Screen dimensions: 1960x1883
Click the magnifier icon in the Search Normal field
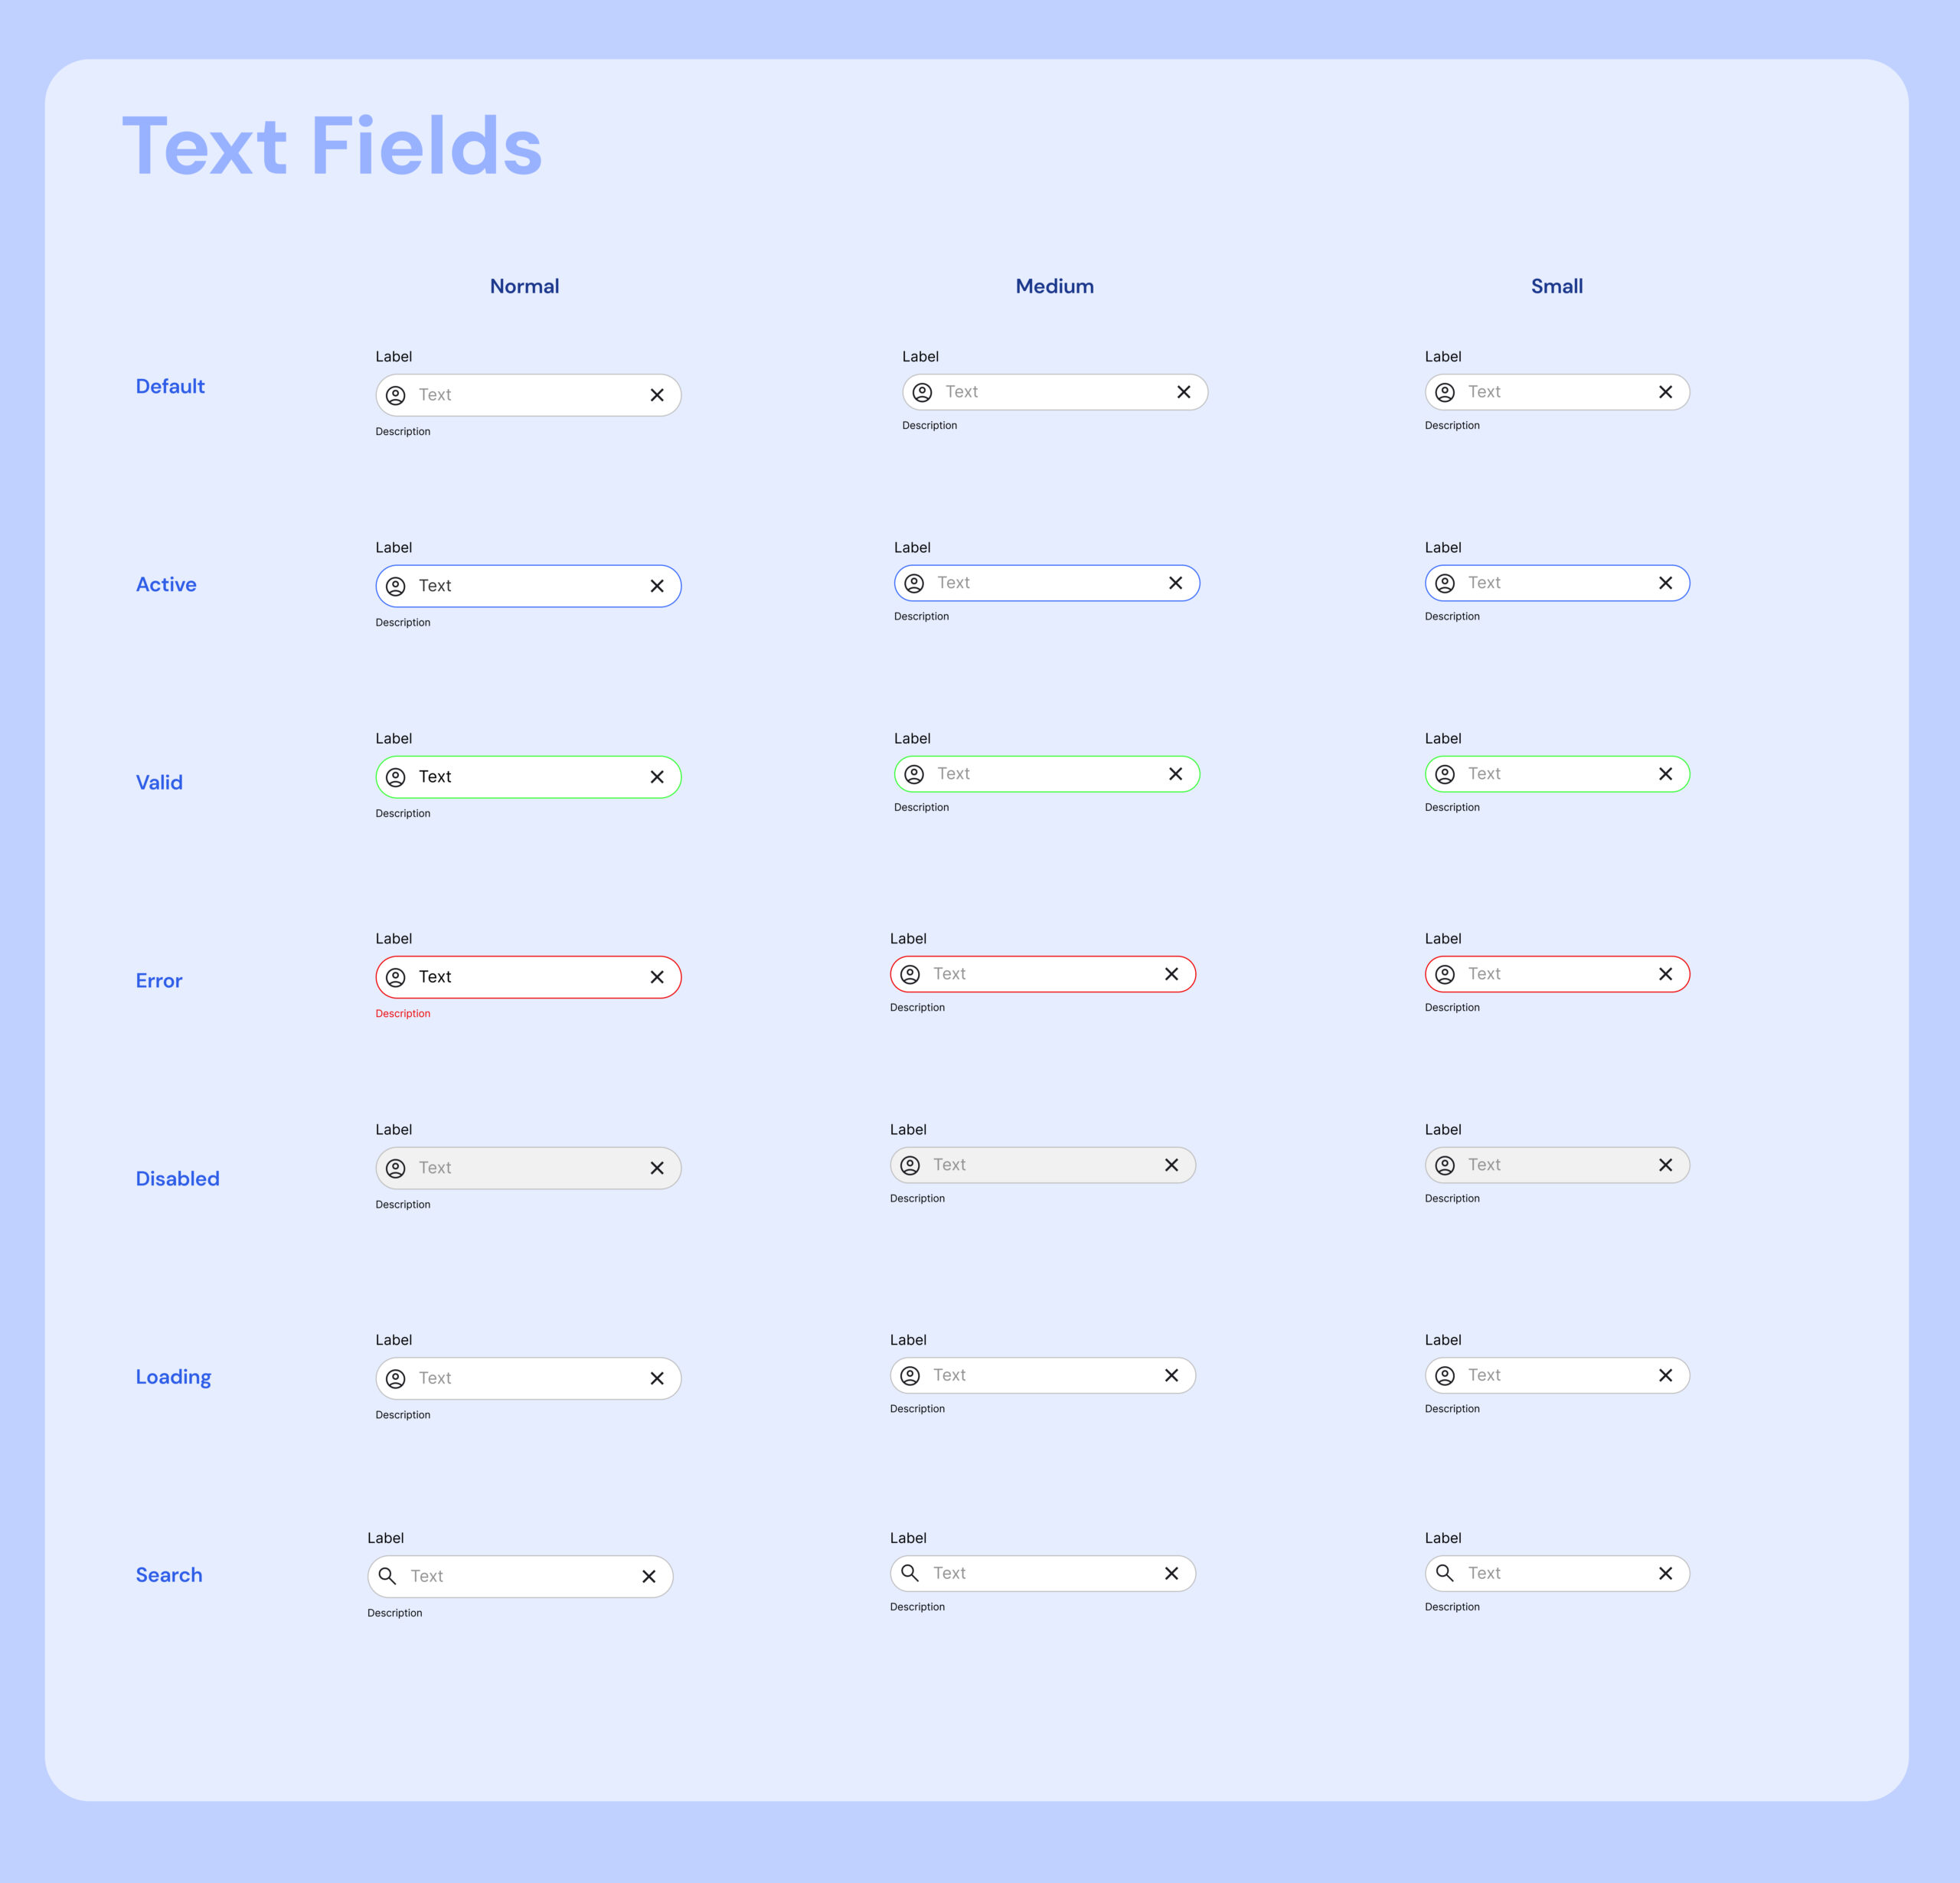388,1576
